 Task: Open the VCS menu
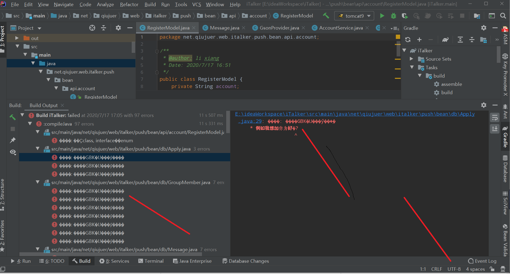pos(196,4)
